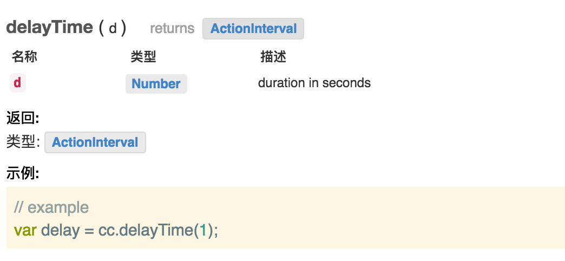Screen dimensions: 565x261
Task: Click the delayTime method heading
Action: coord(49,28)
